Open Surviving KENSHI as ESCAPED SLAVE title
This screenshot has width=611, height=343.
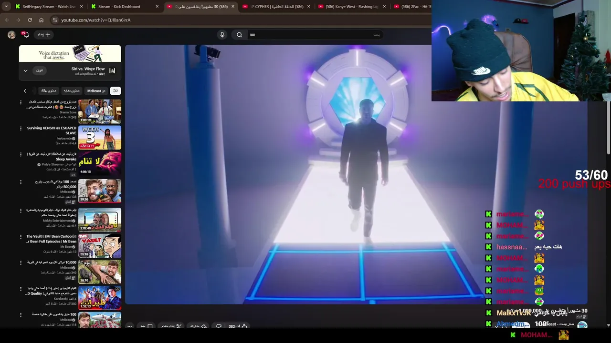52,131
